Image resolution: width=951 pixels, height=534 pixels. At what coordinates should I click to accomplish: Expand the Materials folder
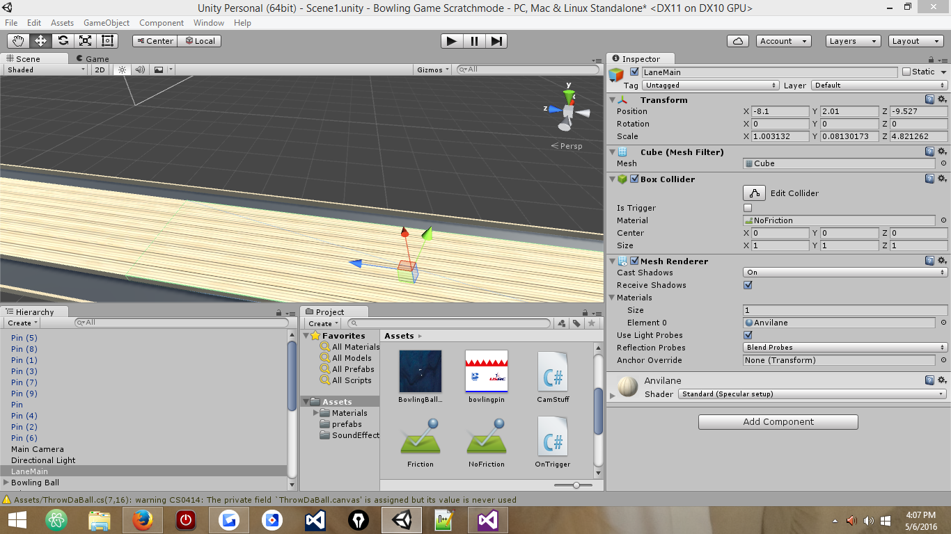pyautogui.click(x=316, y=413)
